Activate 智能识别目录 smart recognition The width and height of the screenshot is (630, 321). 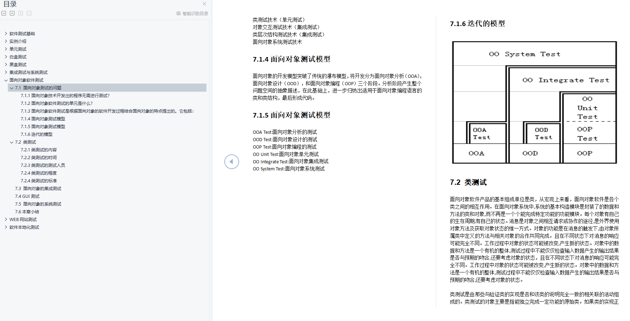pyautogui.click(x=193, y=13)
